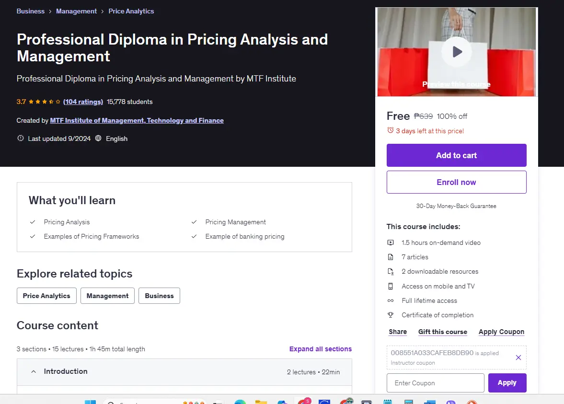Image resolution: width=564 pixels, height=404 pixels.
Task: Click the 30-Day Money-Back Guarantee text
Action: click(x=456, y=206)
